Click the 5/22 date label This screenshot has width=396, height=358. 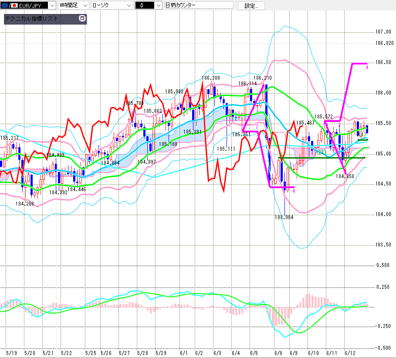(x=66, y=353)
